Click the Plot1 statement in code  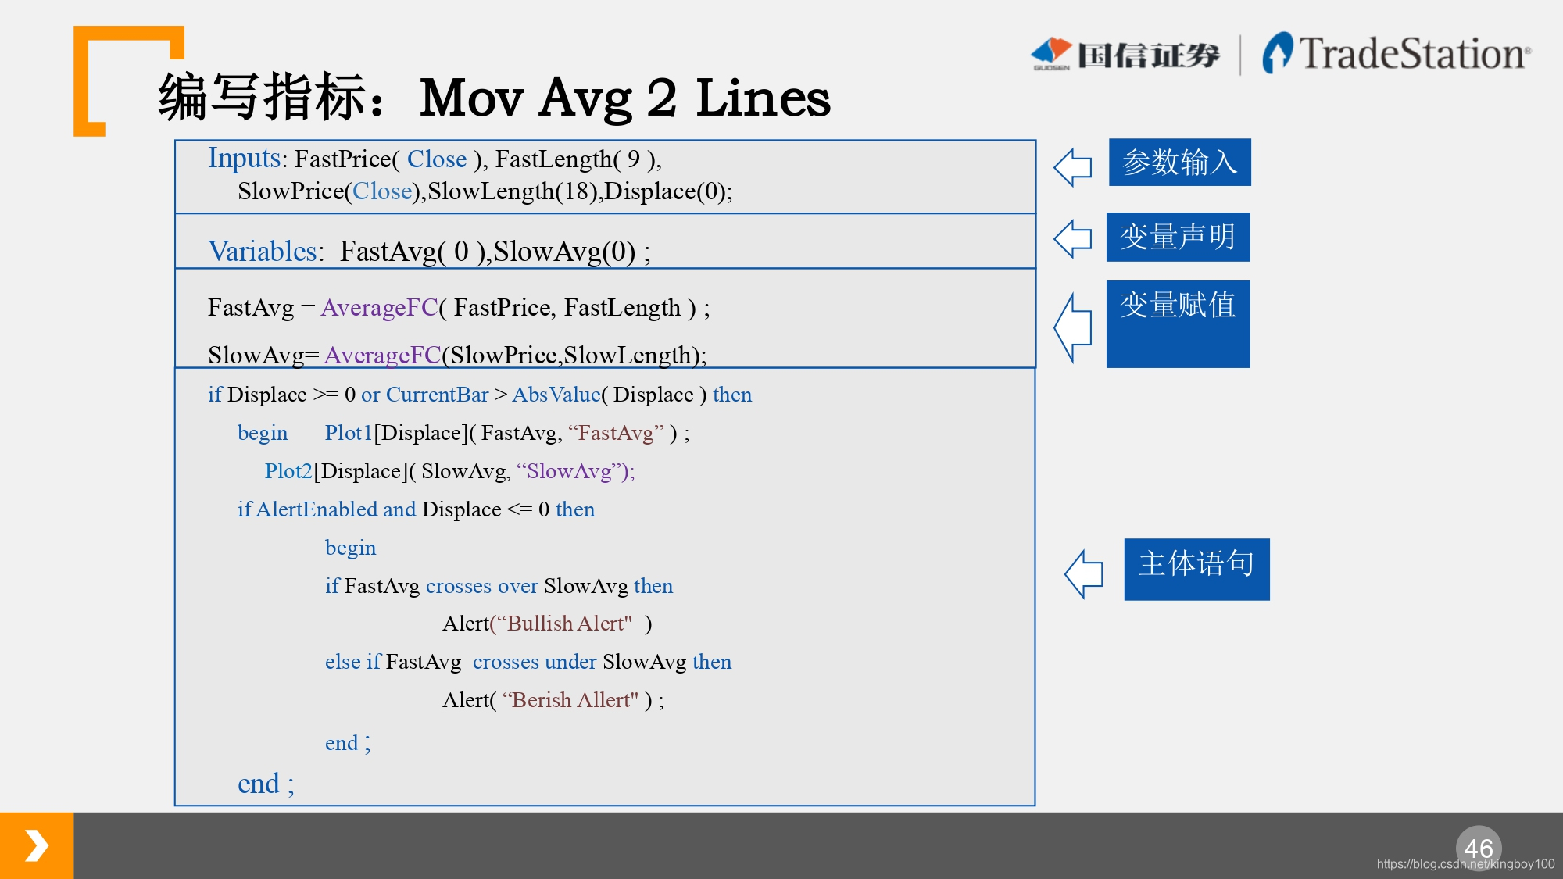349,433
